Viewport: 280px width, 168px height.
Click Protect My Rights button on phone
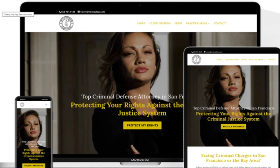pyautogui.click(x=34, y=166)
